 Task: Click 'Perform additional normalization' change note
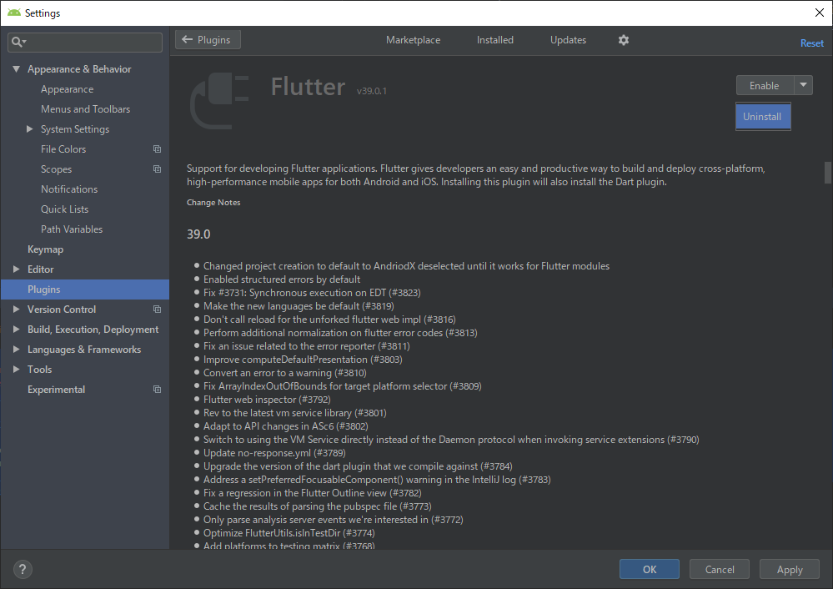click(340, 333)
